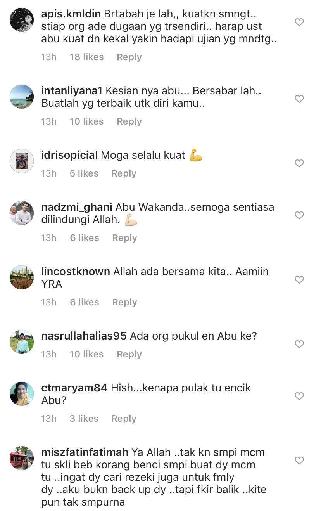Viewport: 321px width, 511px height.
Task: Heart the miszfatinfatimah comment
Action: (299, 461)
